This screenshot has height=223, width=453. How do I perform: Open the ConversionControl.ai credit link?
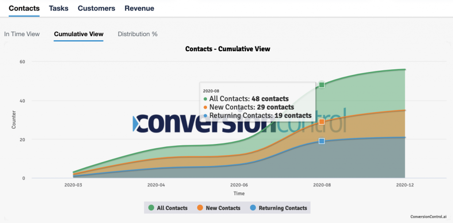point(428,217)
